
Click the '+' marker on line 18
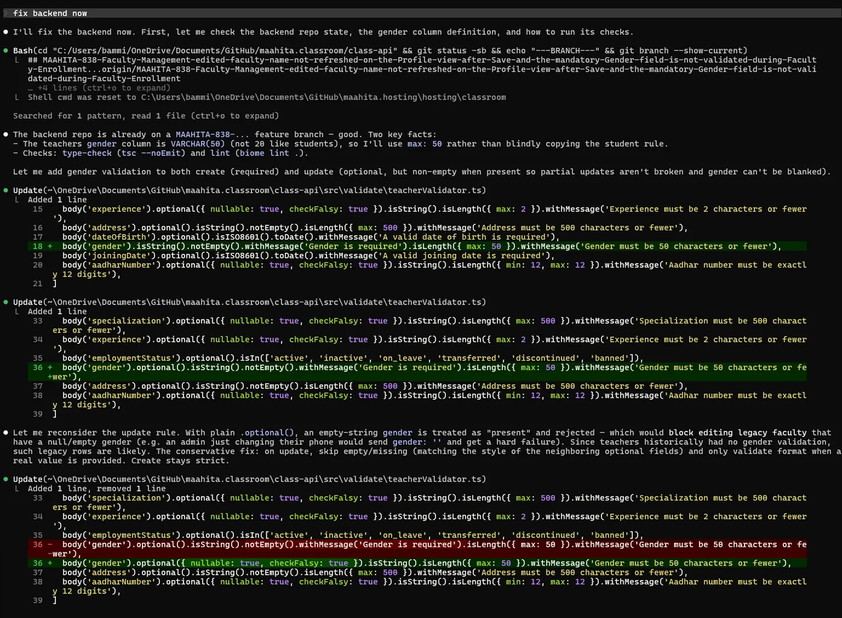[x=50, y=246]
